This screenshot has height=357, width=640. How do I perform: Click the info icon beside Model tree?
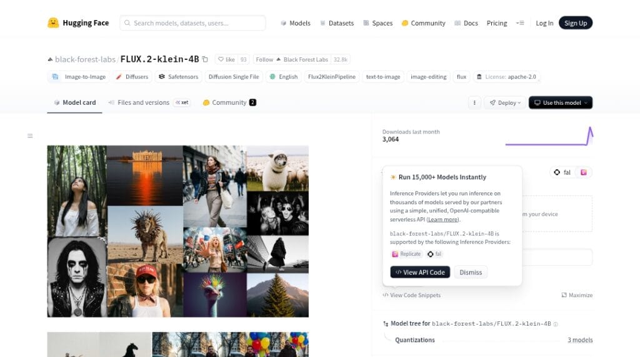click(x=556, y=324)
